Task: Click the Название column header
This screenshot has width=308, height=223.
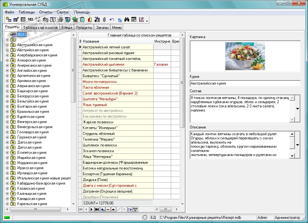Action: 118,41
